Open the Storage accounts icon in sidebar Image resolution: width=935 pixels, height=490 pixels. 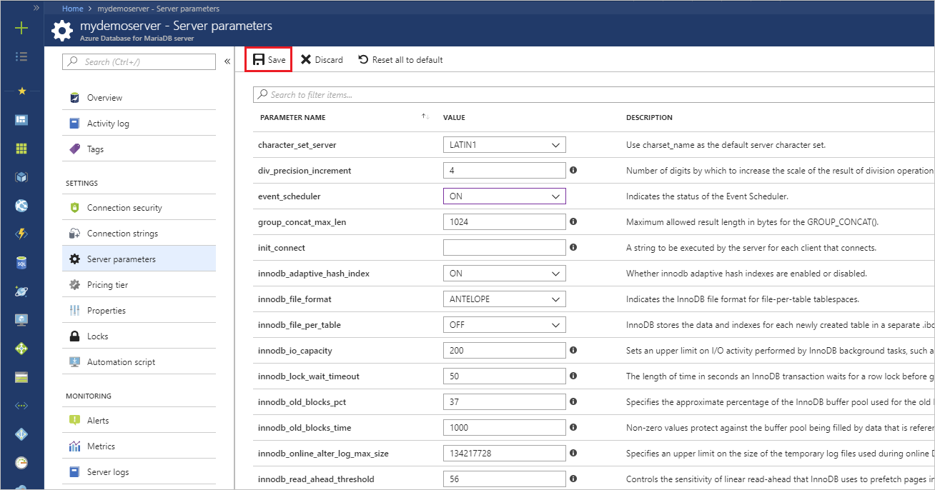point(21,377)
